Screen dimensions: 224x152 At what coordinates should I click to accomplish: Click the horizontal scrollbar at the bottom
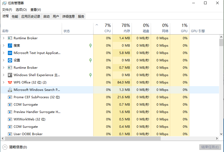pos(83,138)
